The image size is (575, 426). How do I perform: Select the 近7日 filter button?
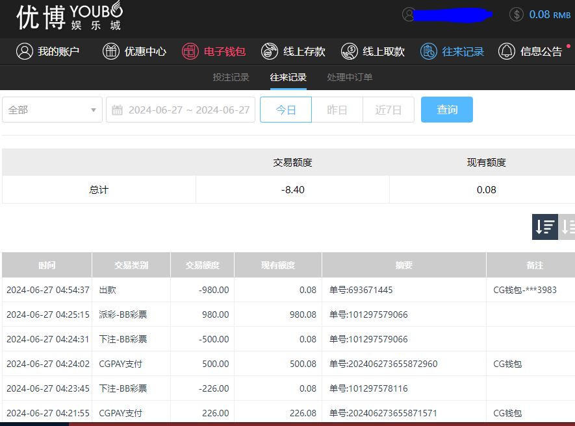388,110
